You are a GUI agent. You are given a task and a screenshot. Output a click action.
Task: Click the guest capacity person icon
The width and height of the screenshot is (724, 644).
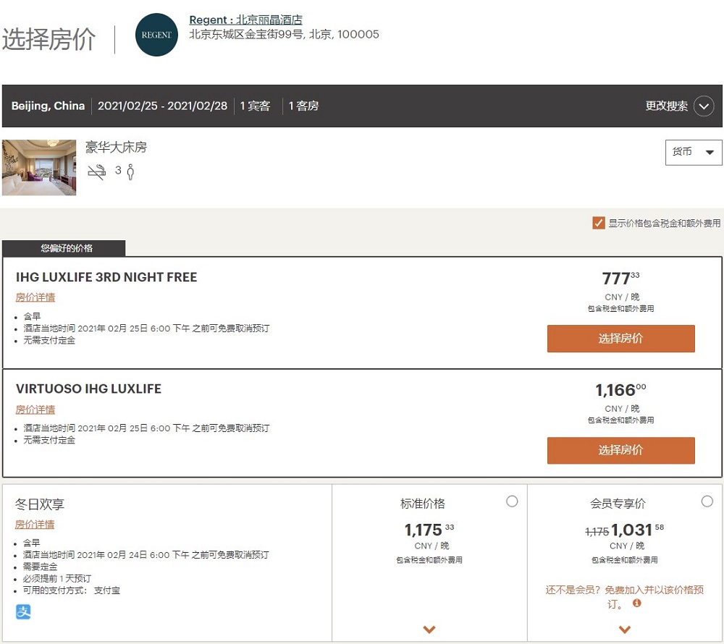(130, 171)
